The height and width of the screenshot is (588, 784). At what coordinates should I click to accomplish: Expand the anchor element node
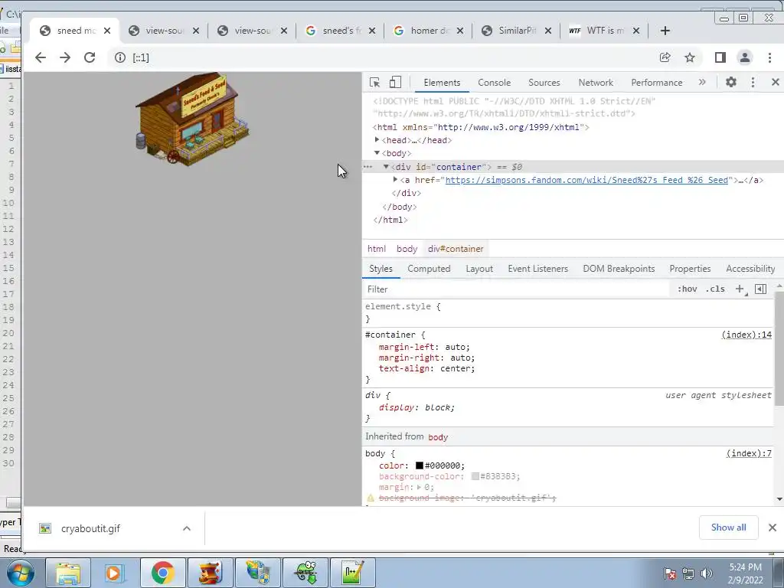(395, 179)
